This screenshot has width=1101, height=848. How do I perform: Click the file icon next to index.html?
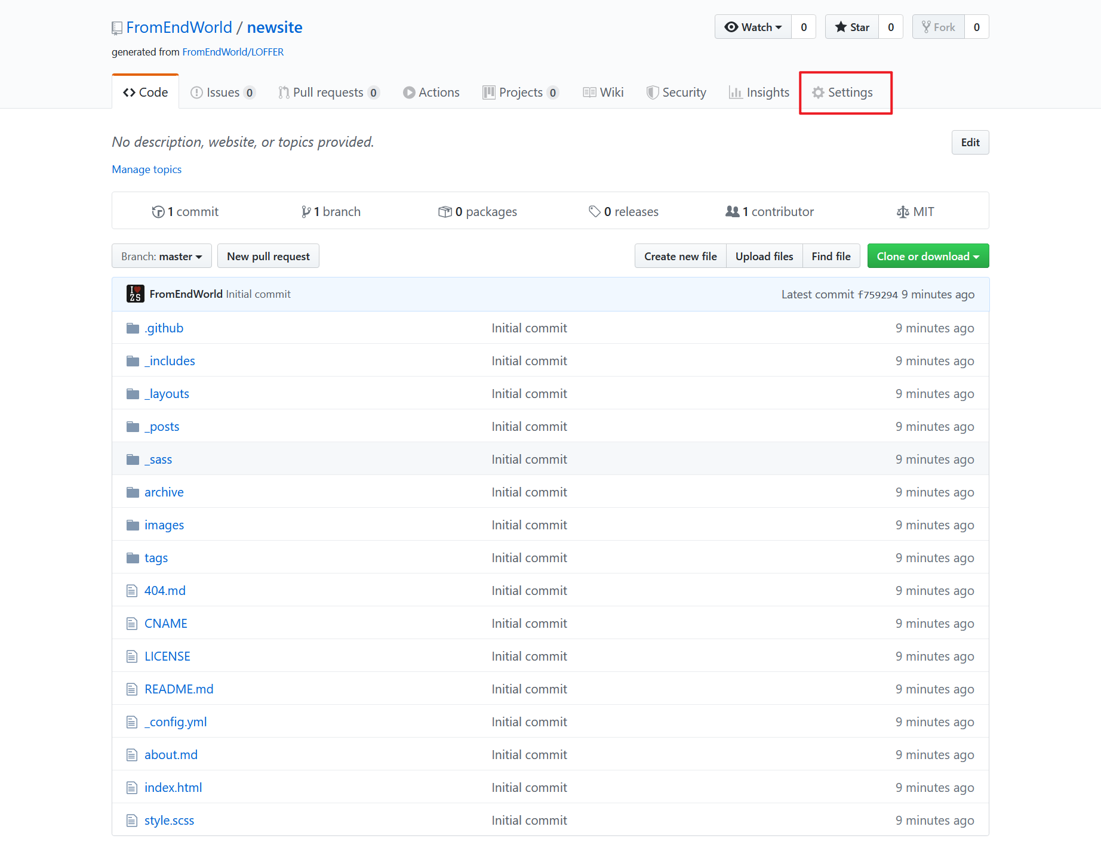point(132,788)
